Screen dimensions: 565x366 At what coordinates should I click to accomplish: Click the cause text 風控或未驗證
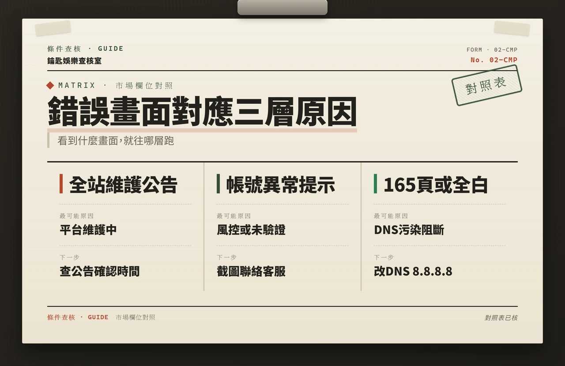[x=251, y=230]
